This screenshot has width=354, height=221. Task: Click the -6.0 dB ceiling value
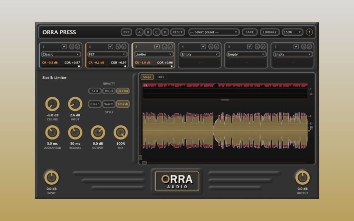(52, 115)
